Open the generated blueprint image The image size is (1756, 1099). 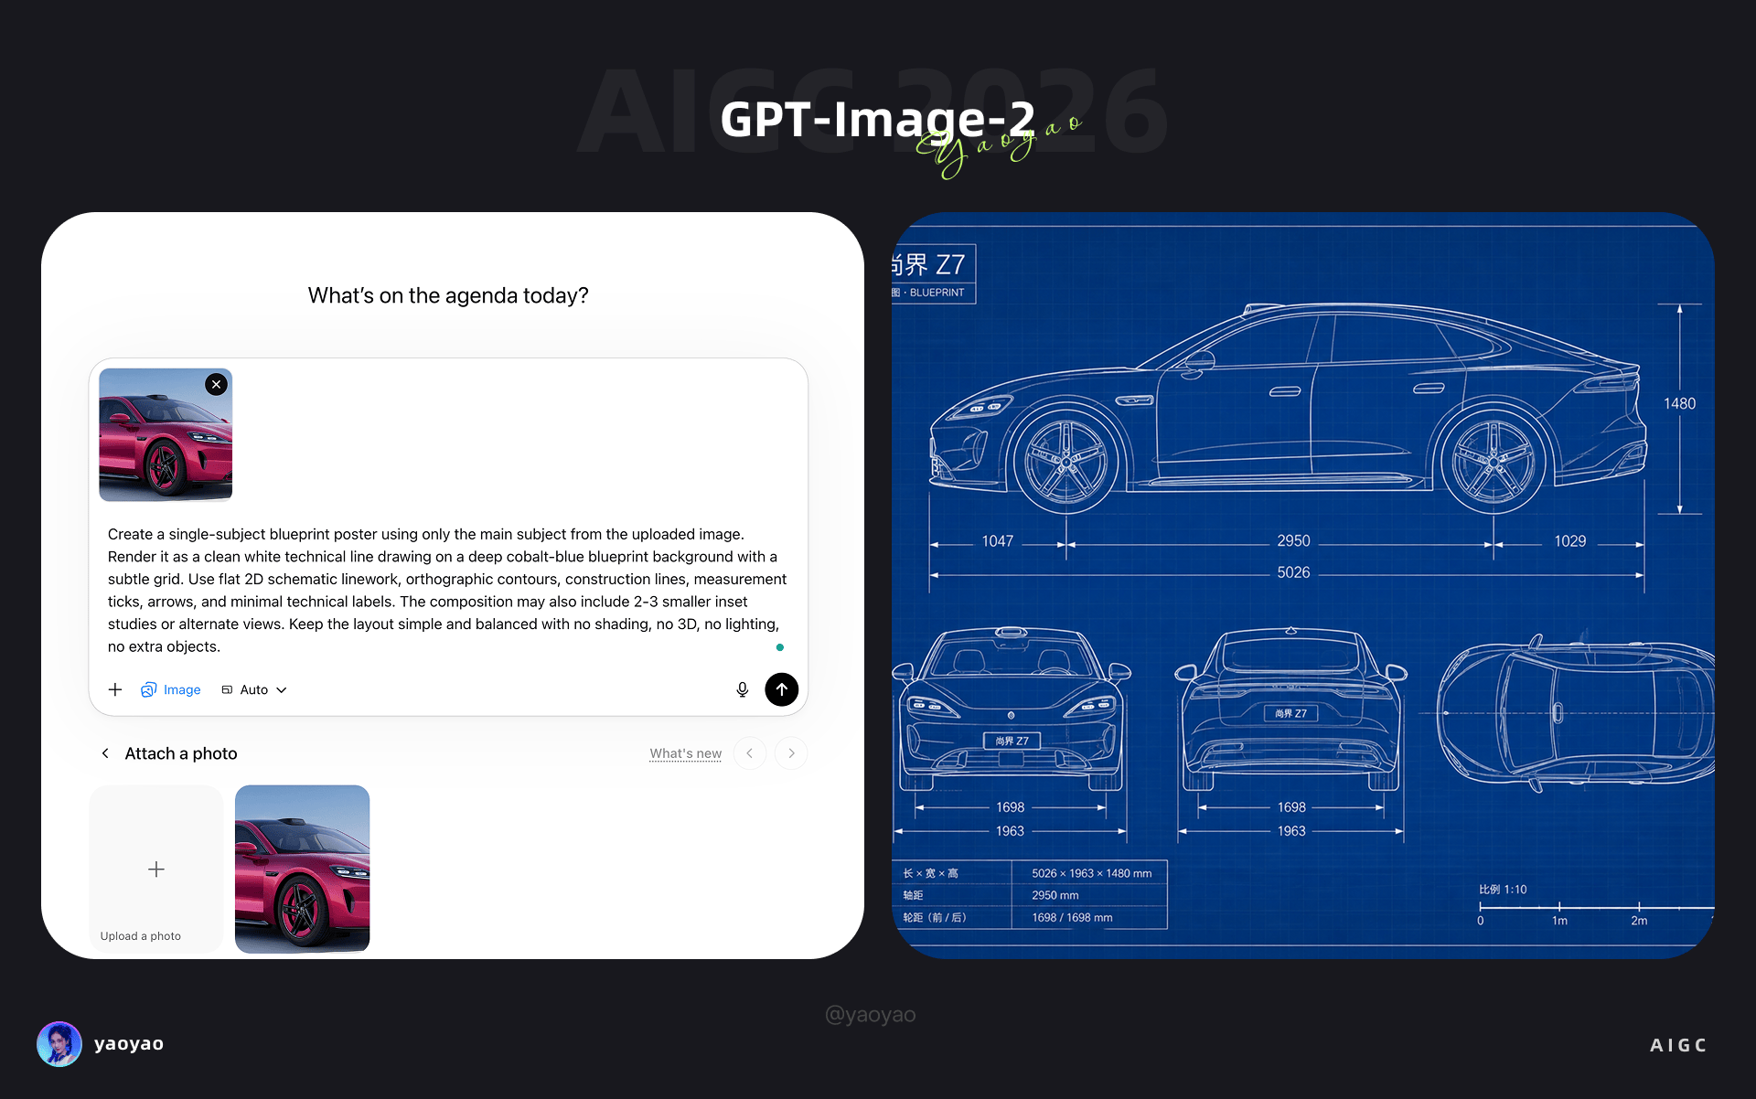coord(1303,585)
